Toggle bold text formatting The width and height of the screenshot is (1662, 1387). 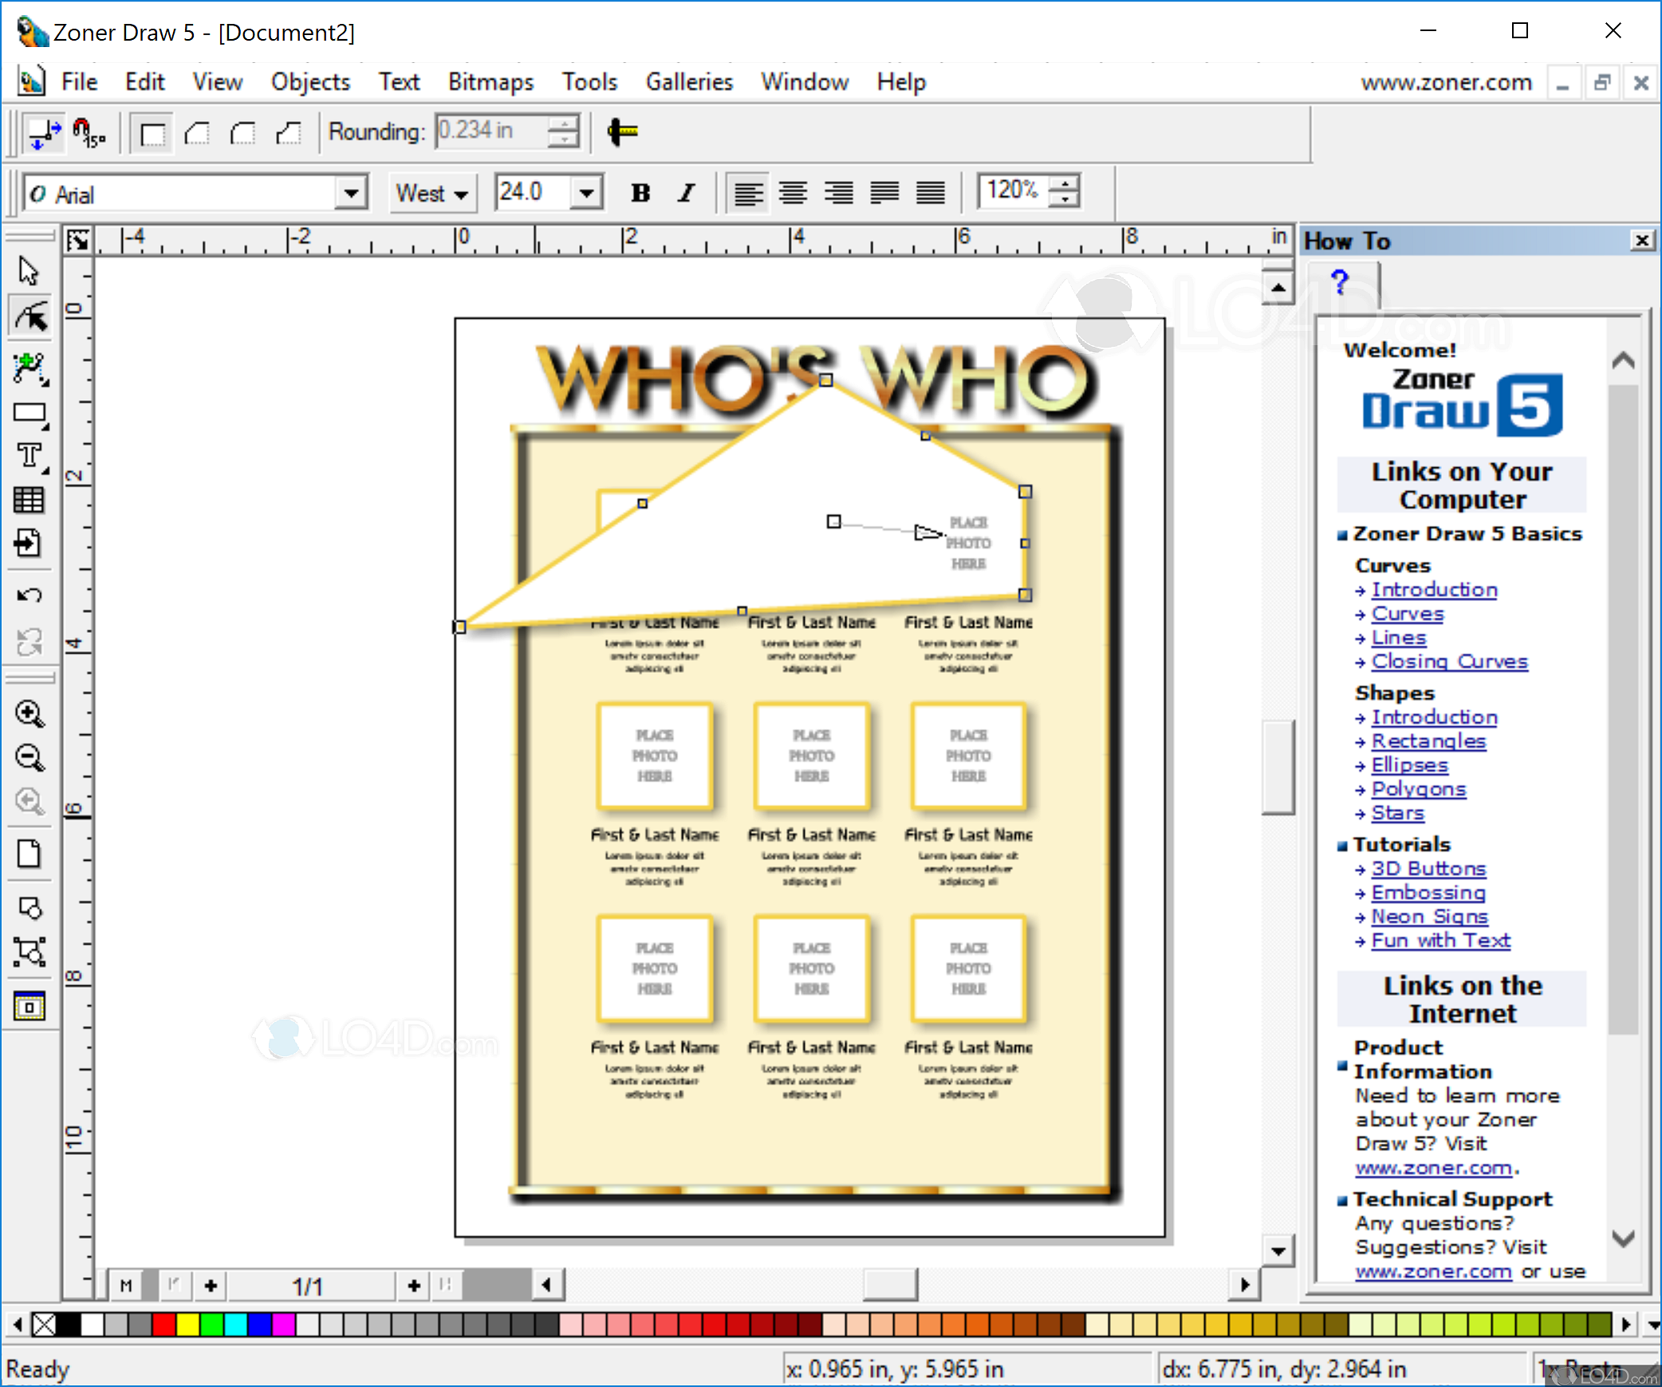639,192
